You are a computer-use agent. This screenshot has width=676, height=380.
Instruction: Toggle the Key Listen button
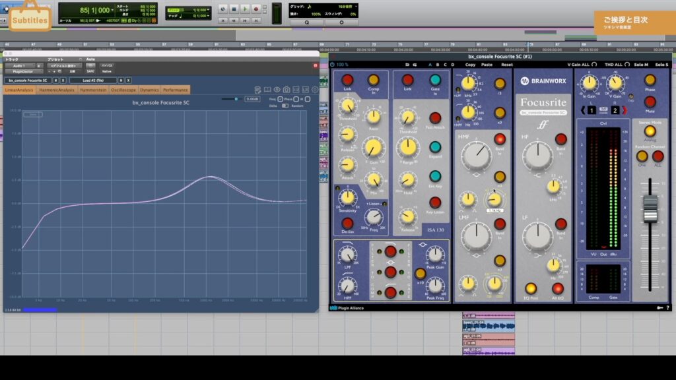(435, 203)
